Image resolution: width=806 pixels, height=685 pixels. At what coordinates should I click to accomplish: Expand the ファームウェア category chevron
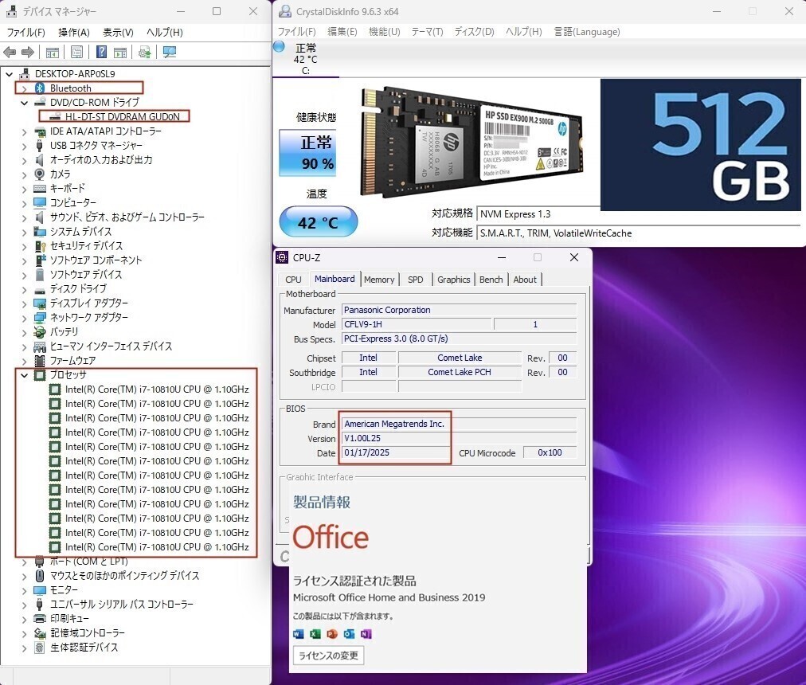24,361
